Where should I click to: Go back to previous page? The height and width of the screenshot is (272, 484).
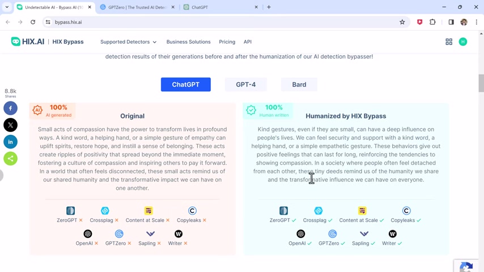coord(8,22)
